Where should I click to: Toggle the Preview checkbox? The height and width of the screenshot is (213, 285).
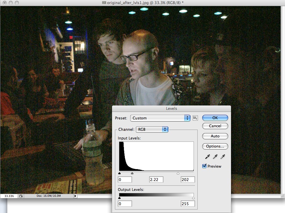pos(204,166)
